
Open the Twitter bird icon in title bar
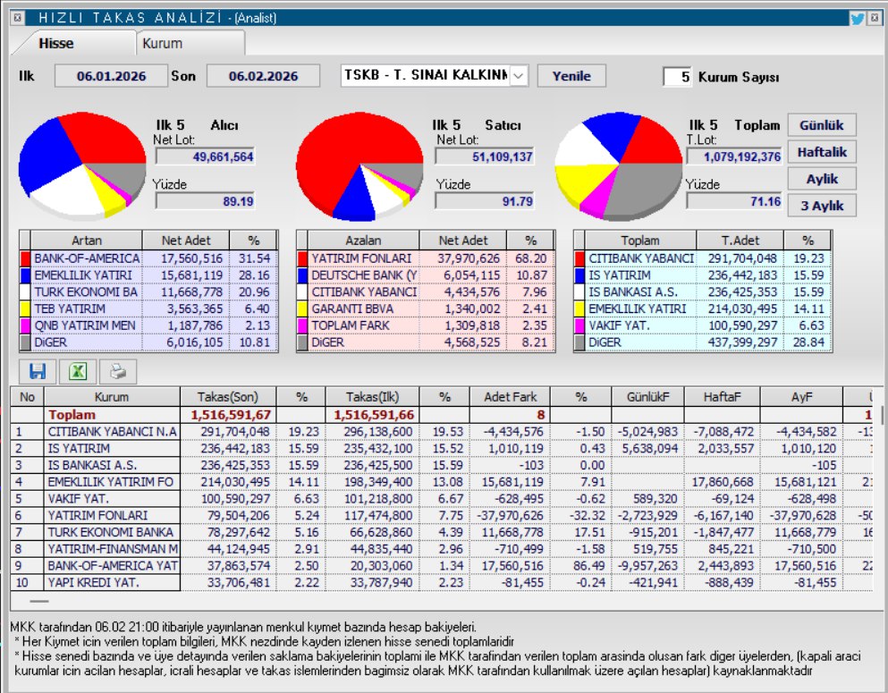point(857,18)
